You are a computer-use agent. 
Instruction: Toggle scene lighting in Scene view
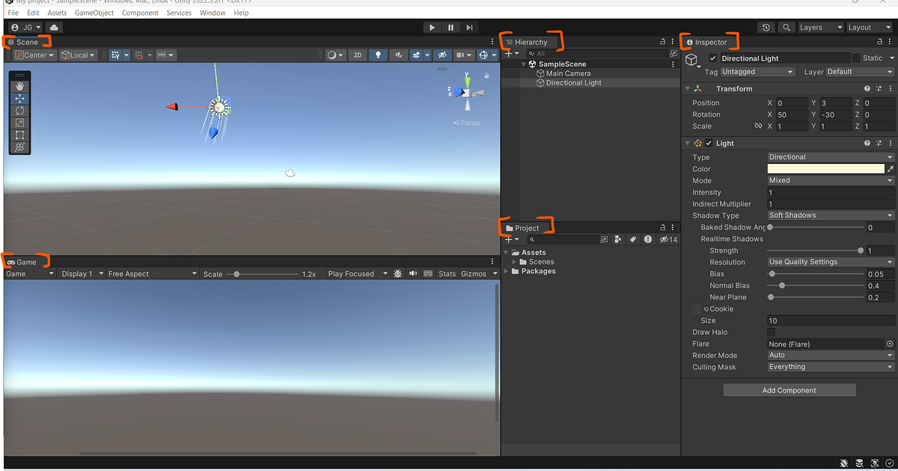(378, 54)
